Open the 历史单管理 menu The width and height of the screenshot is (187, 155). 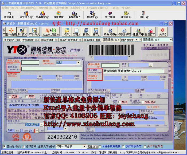[x=28, y=8]
